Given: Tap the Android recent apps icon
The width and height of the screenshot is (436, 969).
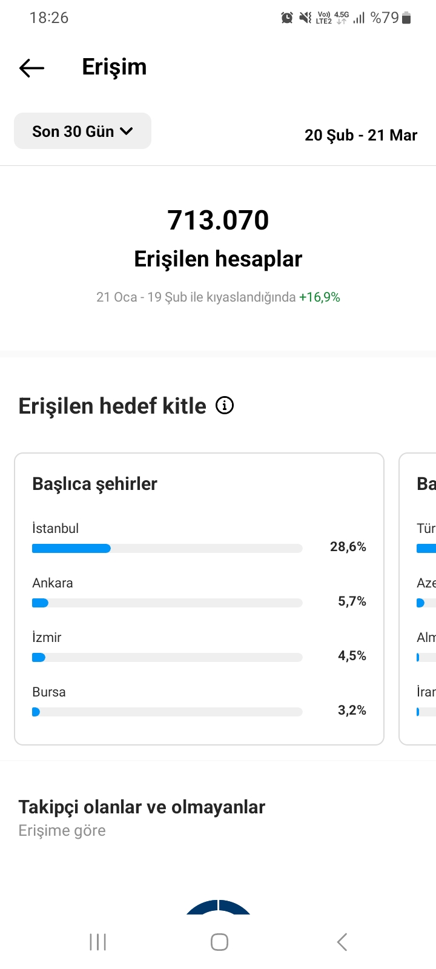Looking at the screenshot, I should [x=97, y=942].
